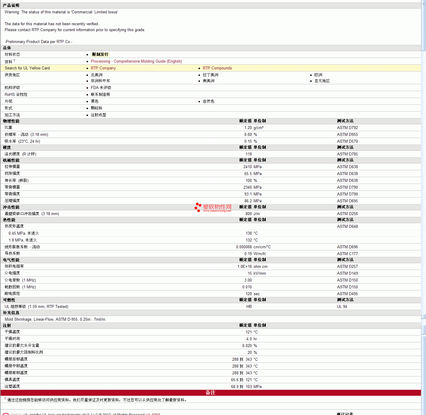Click the ASTM D257 test method
426x415 pixels.
click(347, 267)
